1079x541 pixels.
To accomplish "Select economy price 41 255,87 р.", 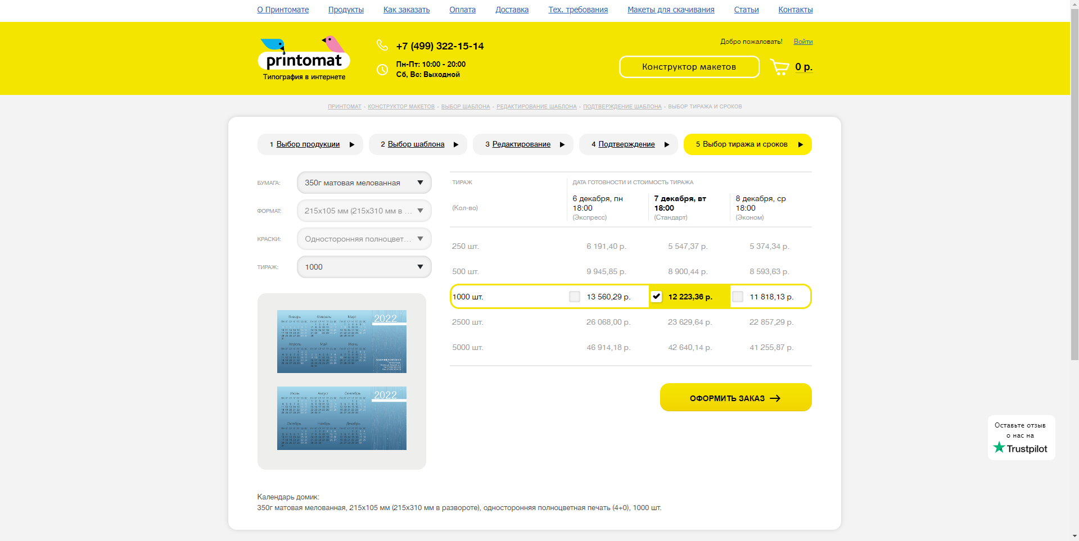I will (771, 347).
